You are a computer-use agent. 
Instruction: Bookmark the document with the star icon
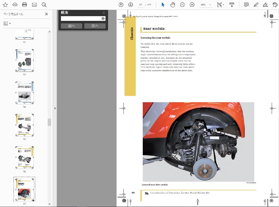click(x=5, y=5)
